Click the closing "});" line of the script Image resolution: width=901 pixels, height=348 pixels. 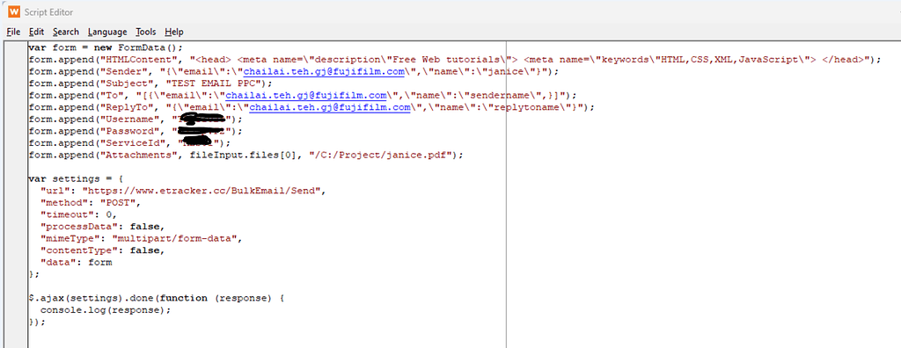pyautogui.click(x=37, y=323)
